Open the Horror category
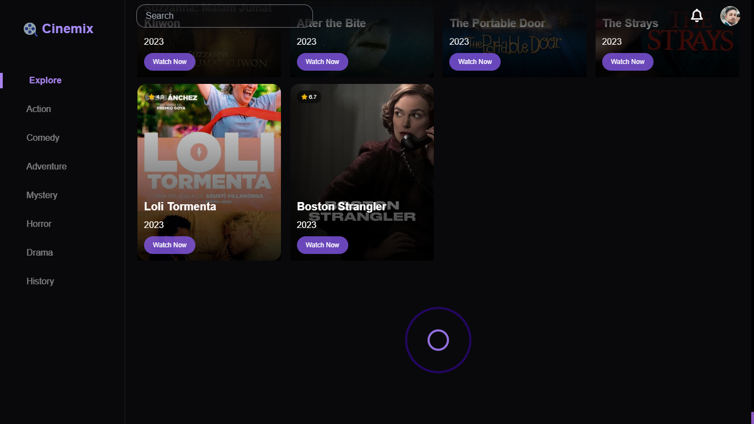 pyautogui.click(x=39, y=224)
